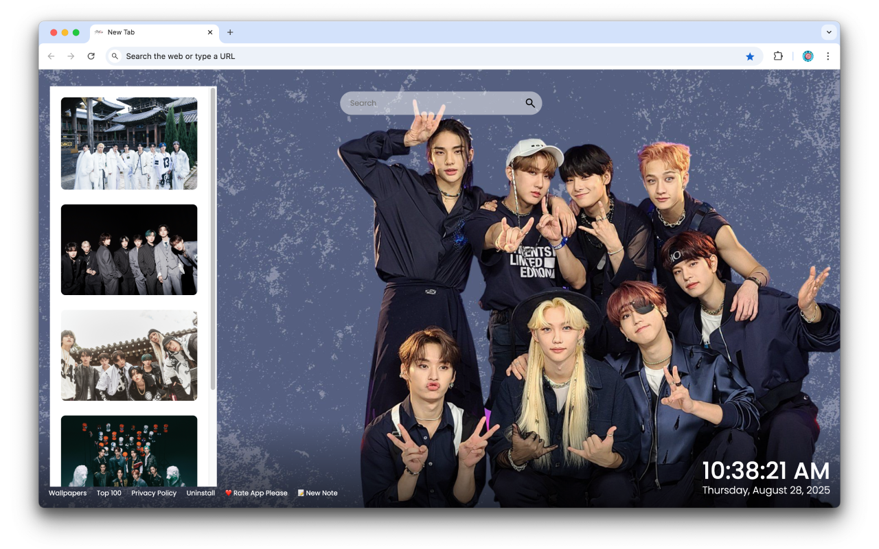This screenshot has height=549, width=879.
Task: Select the black-and-white group wallpaper thumbnail
Action: pos(129,249)
